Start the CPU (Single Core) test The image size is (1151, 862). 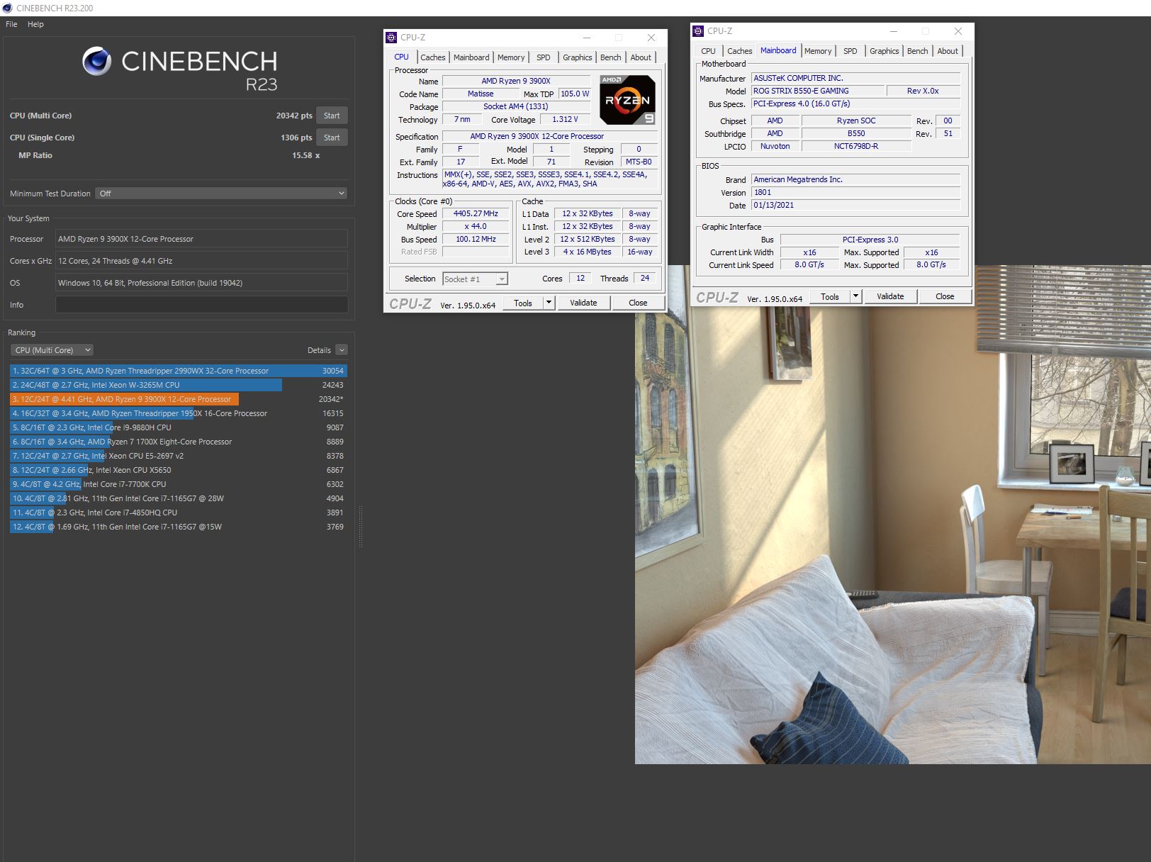point(332,138)
